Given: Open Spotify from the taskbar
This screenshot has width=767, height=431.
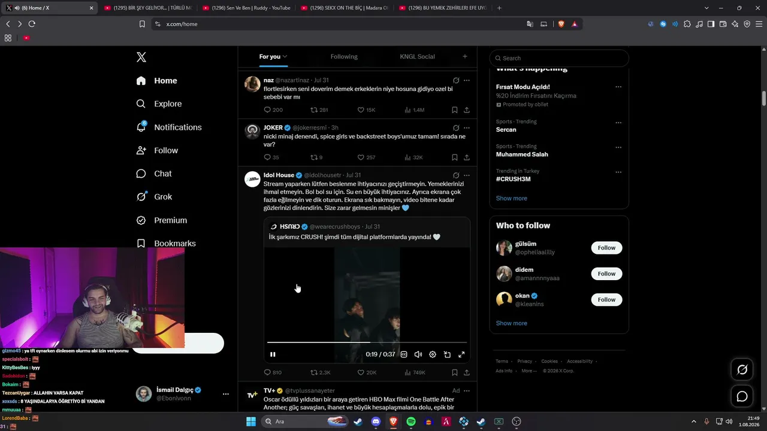Looking at the screenshot, I should (x=411, y=421).
